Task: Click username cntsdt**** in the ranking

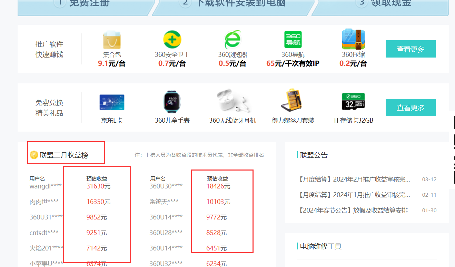Action: (44, 233)
